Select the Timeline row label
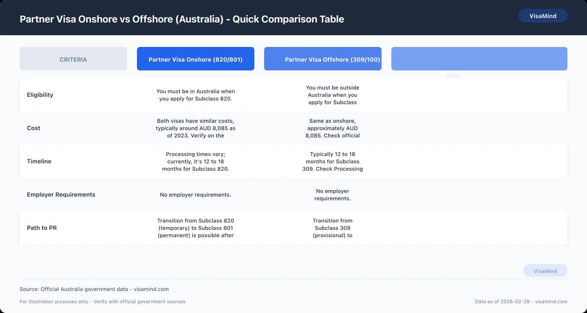This screenshot has width=587, height=313. click(39, 161)
